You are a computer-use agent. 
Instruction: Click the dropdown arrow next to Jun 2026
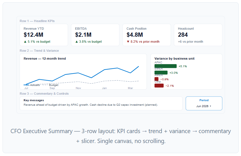coord(210,106)
